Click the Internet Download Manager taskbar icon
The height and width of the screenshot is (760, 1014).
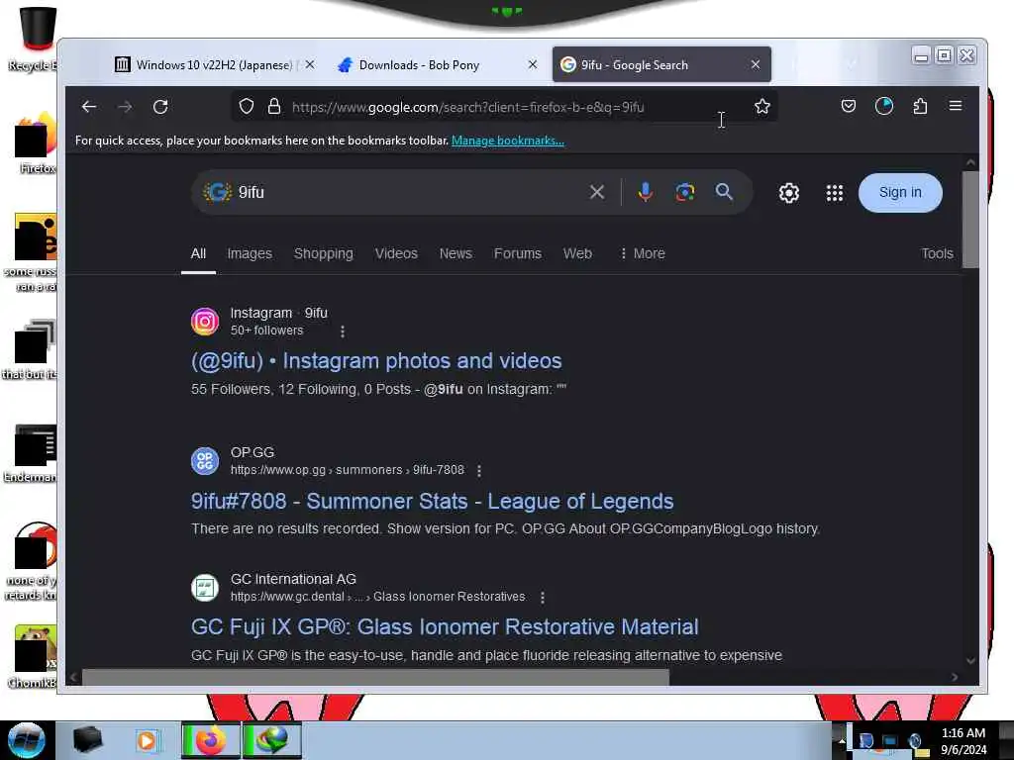[x=272, y=740]
